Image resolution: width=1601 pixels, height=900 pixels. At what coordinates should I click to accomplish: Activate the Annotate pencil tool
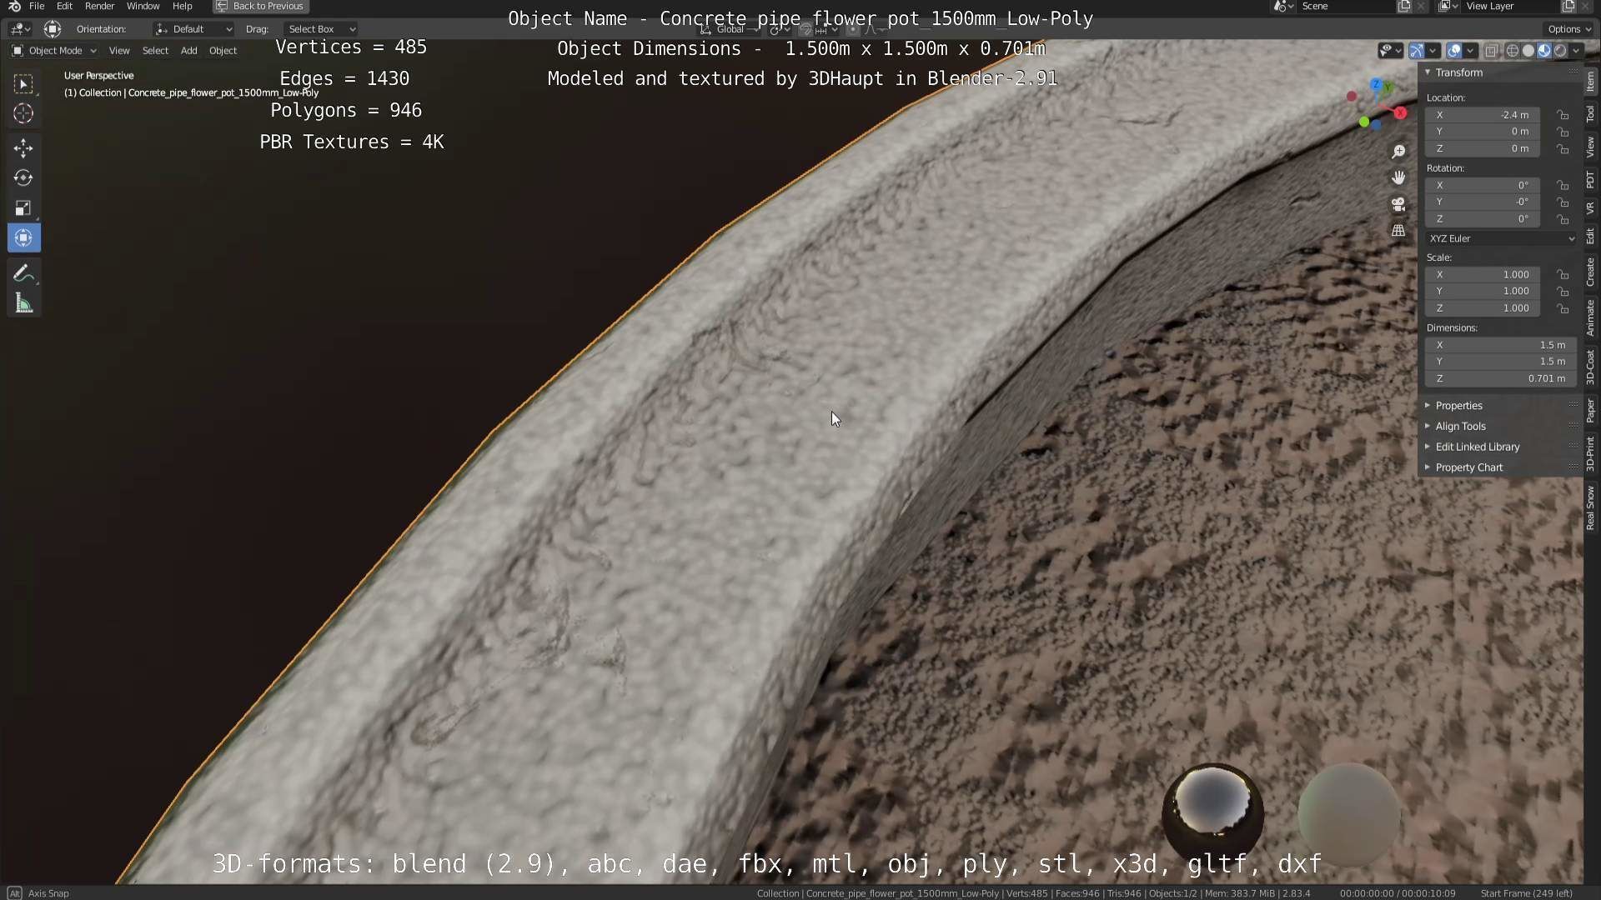point(23,274)
